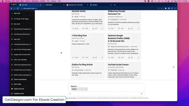Open the Outline For Blog Article prompt
Image resolution: width=189 pixels, height=106 pixels.
(x=82, y=64)
